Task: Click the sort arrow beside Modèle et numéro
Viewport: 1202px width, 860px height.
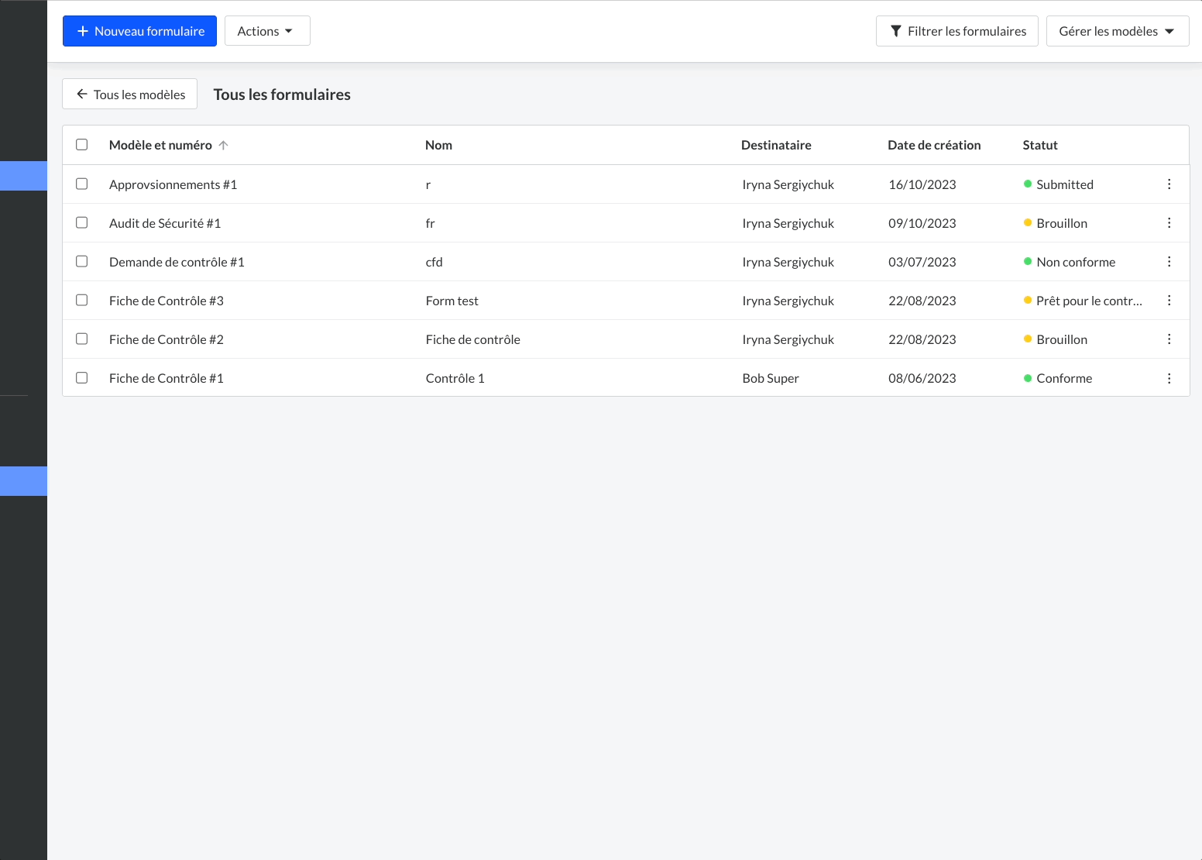Action: click(x=223, y=146)
